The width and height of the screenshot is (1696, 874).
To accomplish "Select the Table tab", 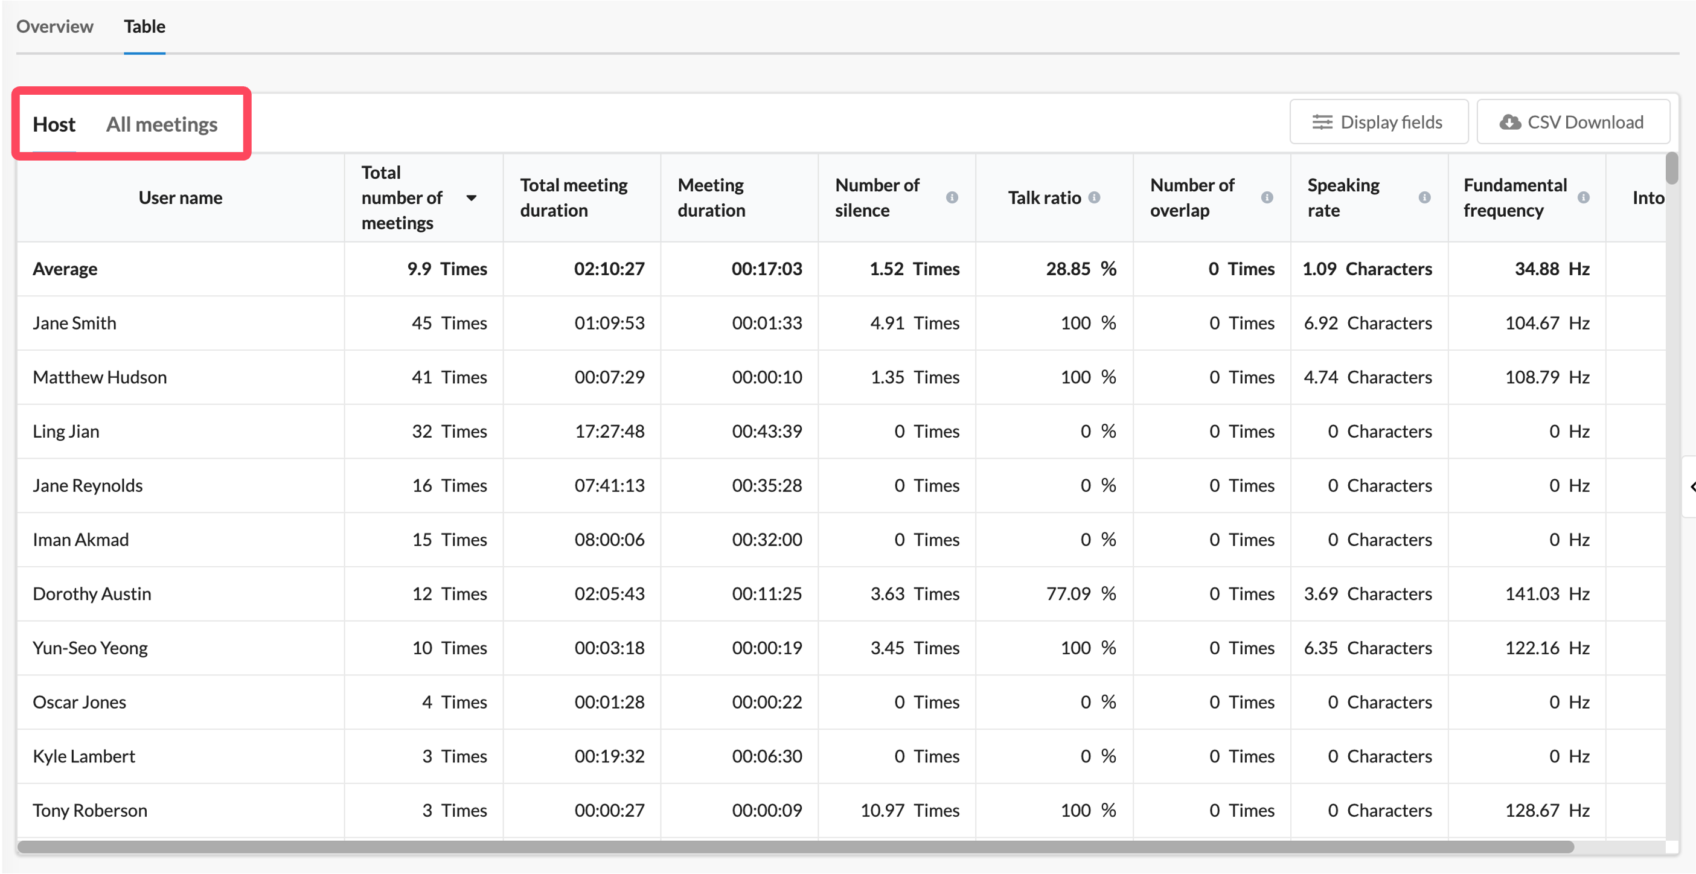I will tap(144, 27).
